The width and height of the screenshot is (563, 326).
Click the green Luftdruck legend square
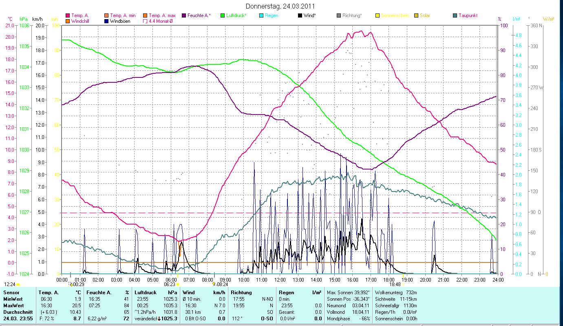pos(223,15)
